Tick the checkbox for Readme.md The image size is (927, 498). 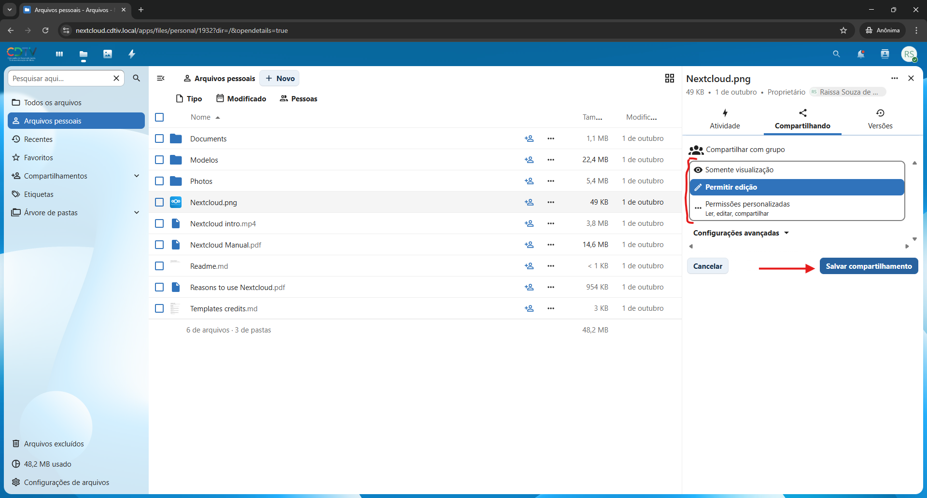pos(159,266)
